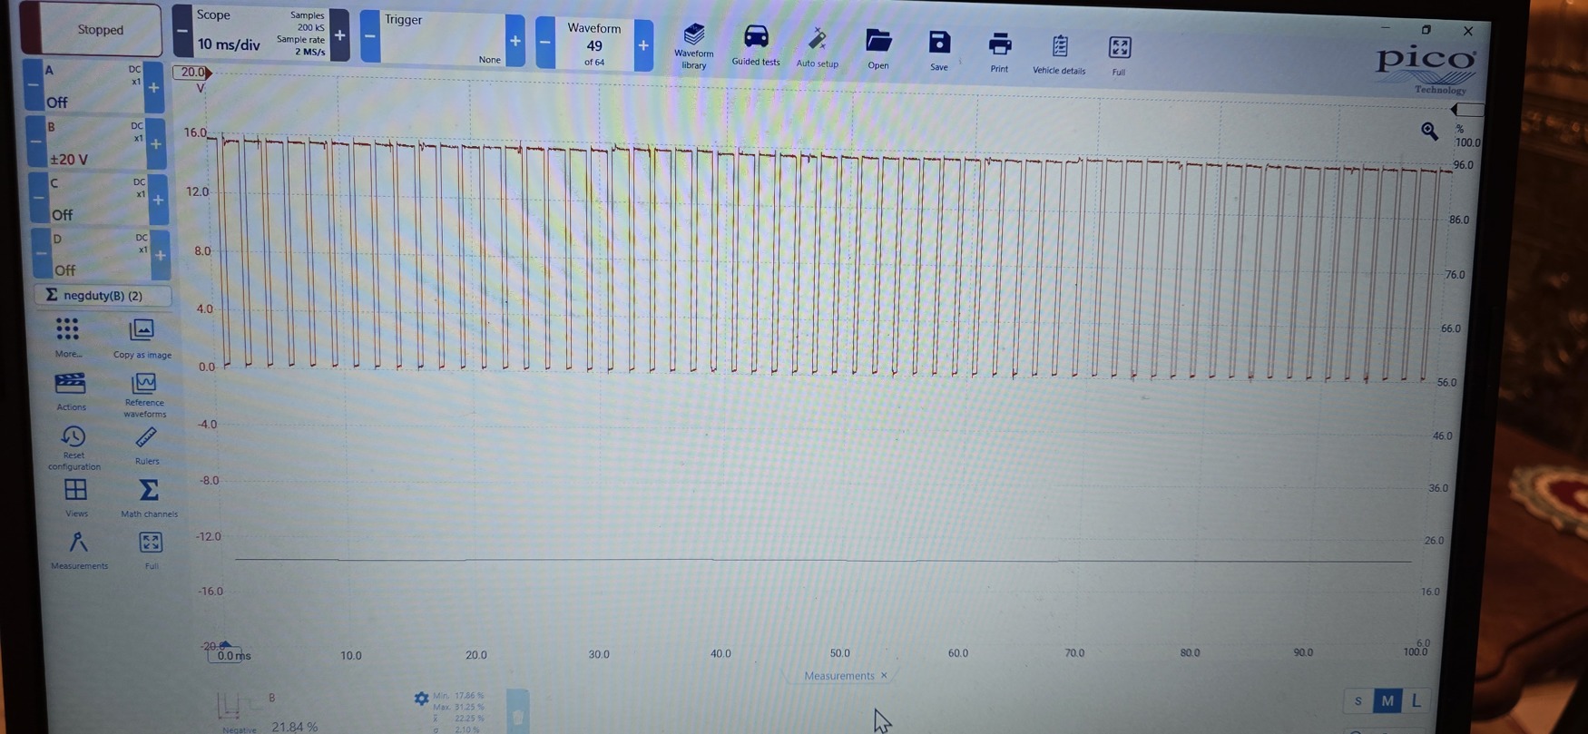Decrease the timebase with Scope minus
This screenshot has width=1588, height=734.
pyautogui.click(x=182, y=31)
